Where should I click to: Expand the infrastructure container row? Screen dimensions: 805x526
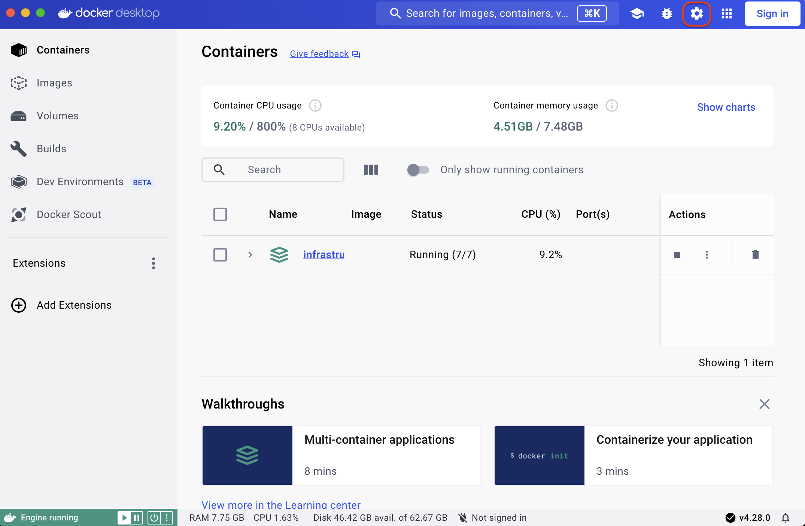[x=250, y=255]
